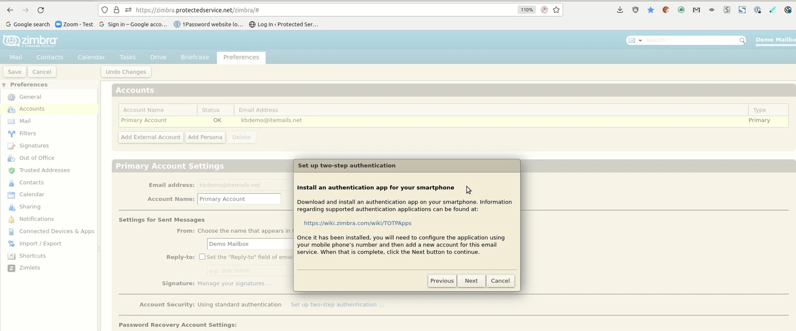796x331 pixels.
Task: Click the 110% zoom level indicator
Action: [x=527, y=10]
